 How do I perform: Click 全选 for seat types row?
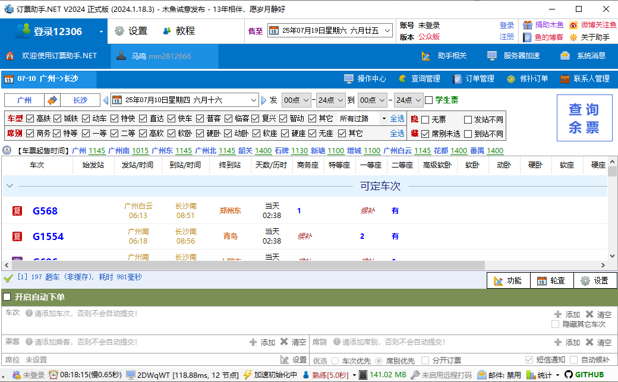coord(398,133)
